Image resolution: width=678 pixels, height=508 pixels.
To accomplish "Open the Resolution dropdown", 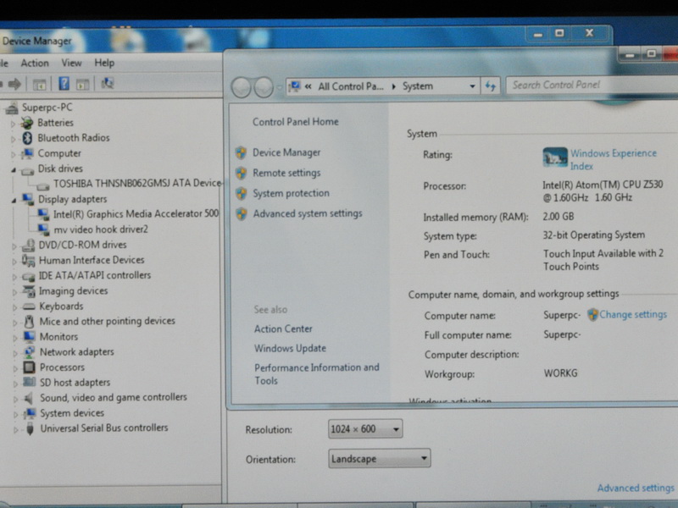I will [x=365, y=429].
